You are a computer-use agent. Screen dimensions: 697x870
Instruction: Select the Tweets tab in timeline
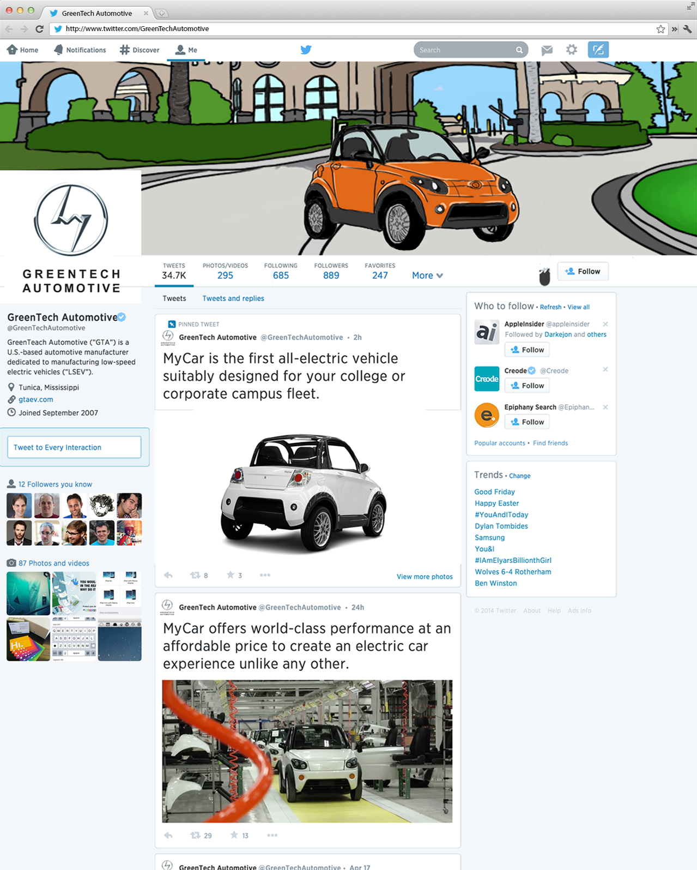(174, 298)
